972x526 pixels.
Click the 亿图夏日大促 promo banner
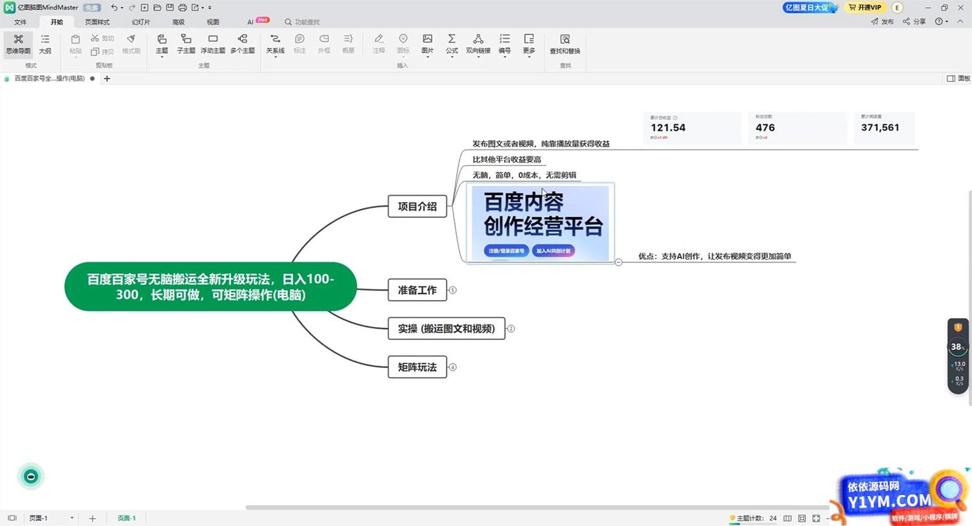pos(811,8)
